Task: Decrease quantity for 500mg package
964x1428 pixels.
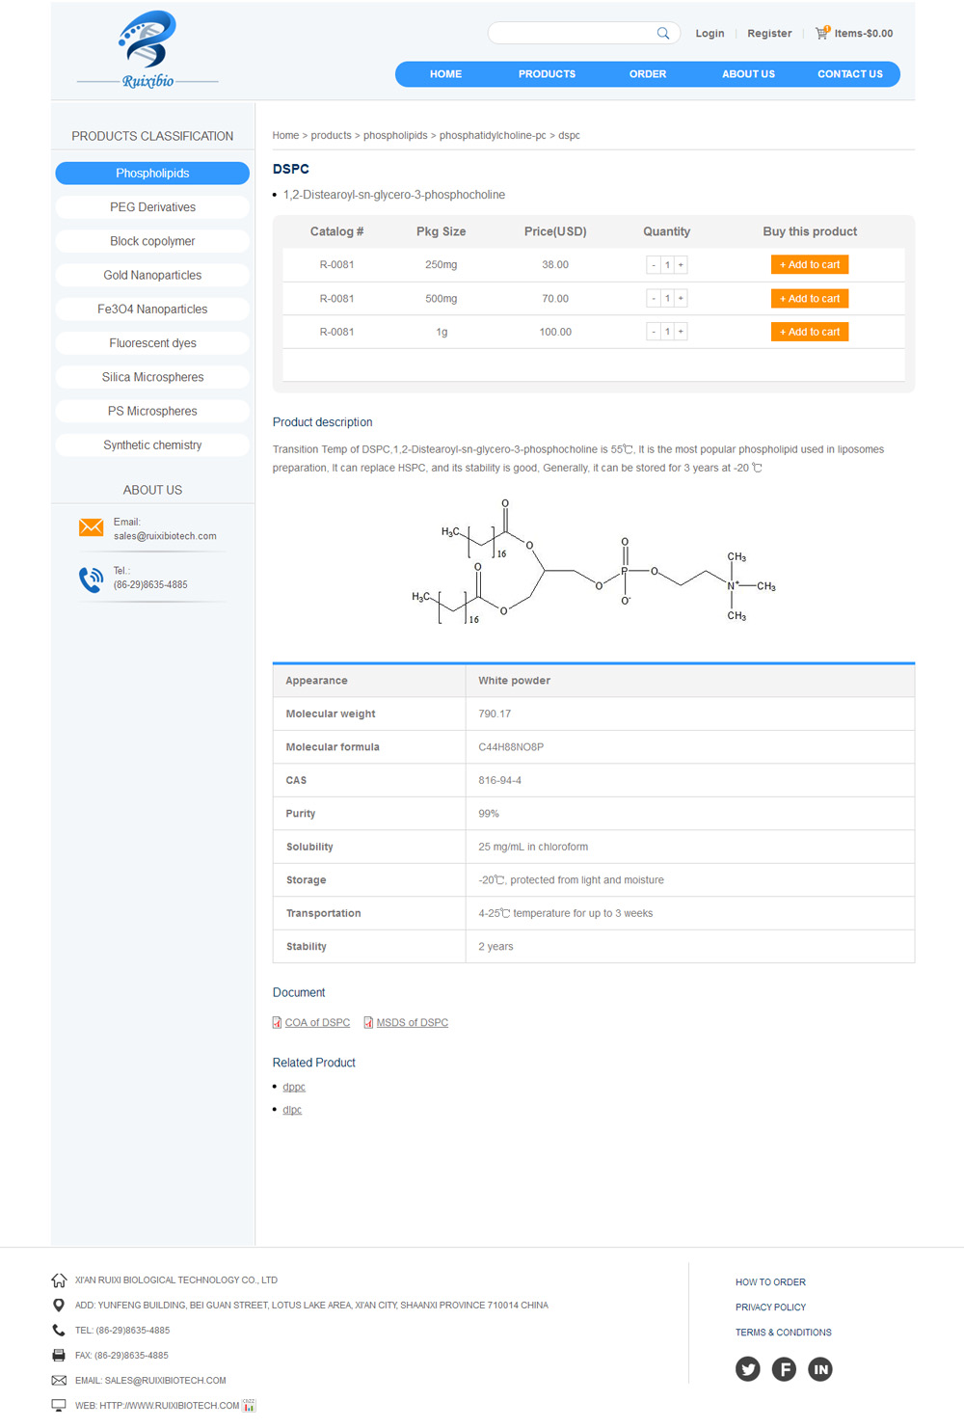Action: click(654, 299)
